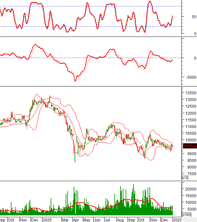Click the 12000 price axis label

pos(189,113)
